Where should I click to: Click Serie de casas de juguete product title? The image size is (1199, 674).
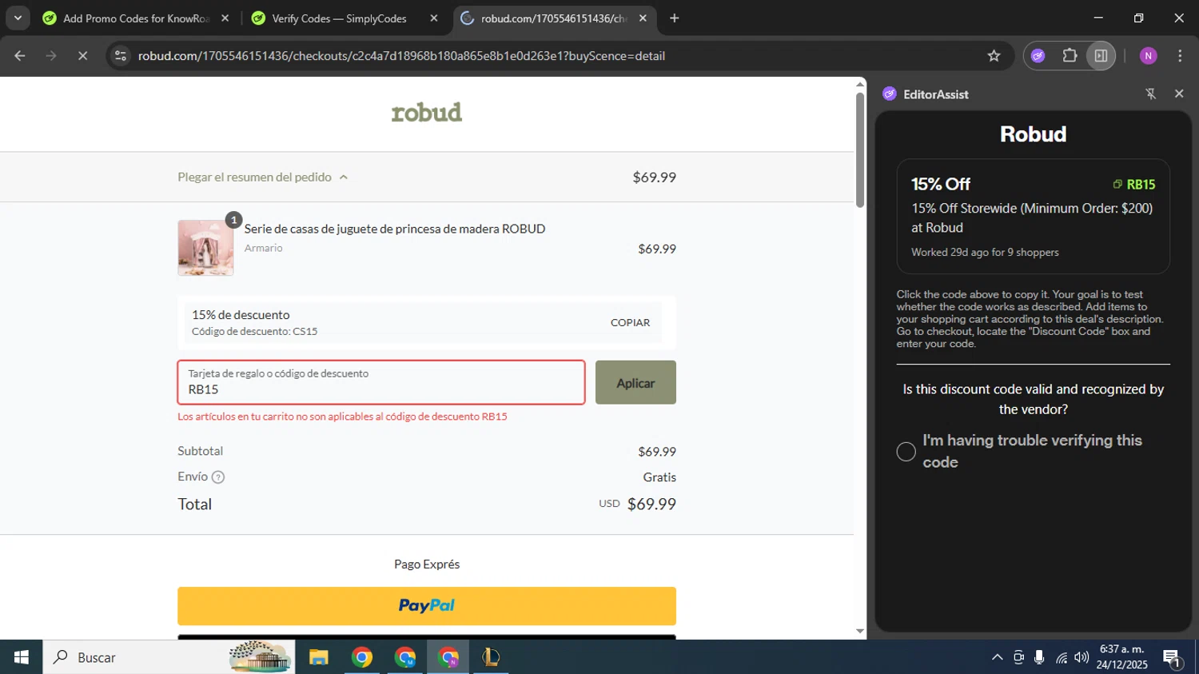[x=395, y=229]
